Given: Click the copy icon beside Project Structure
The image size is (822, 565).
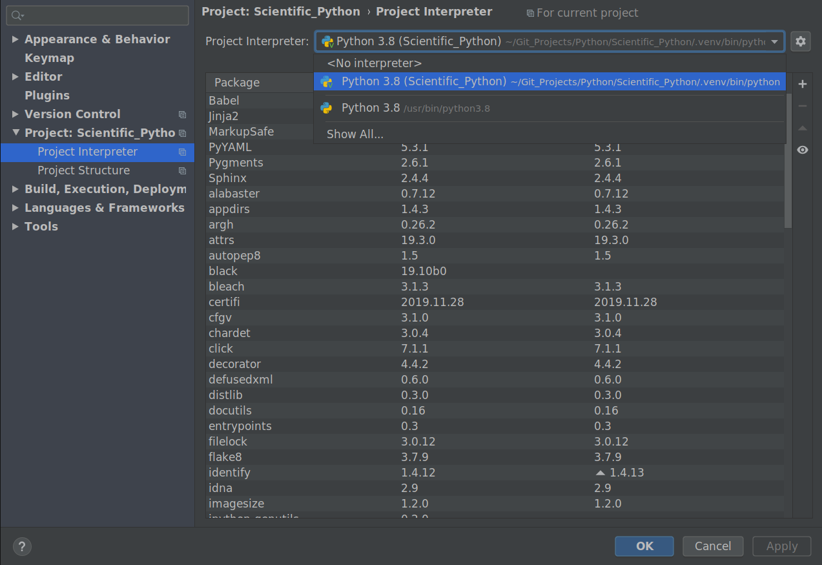Looking at the screenshot, I should pyautogui.click(x=182, y=170).
